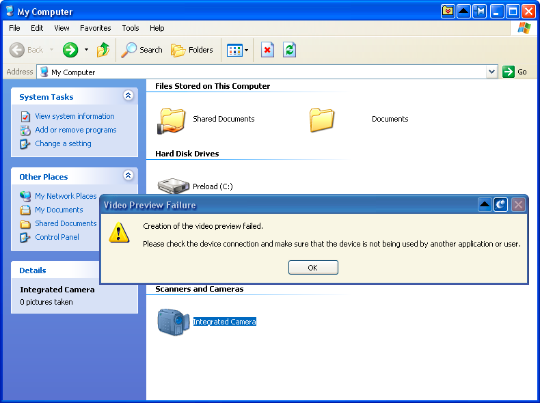Click the red X toolbar icon
Image resolution: width=540 pixels, height=403 pixels.
268,50
